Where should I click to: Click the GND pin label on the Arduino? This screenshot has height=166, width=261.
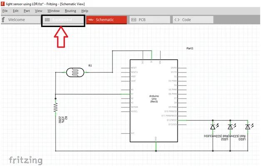(x=156, y=139)
